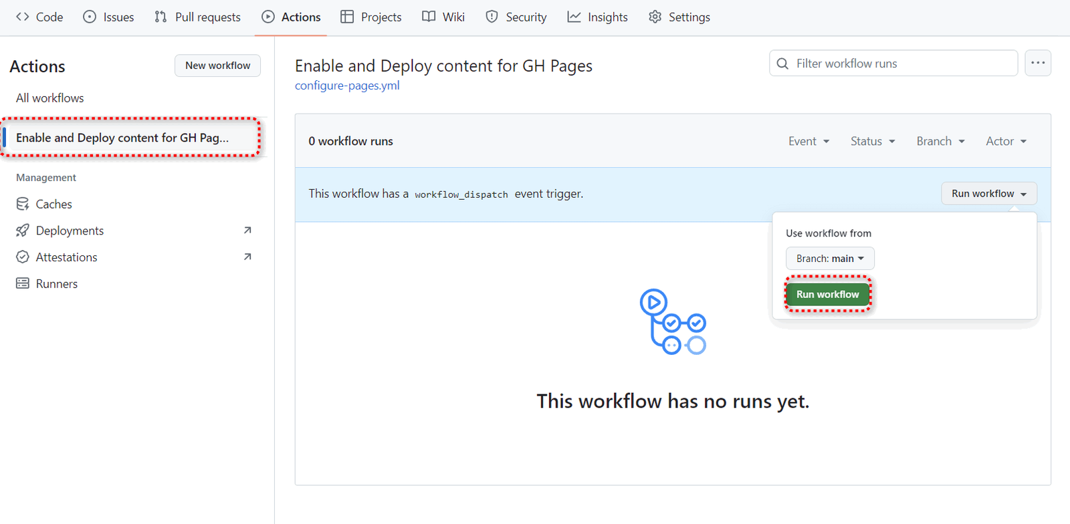This screenshot has height=524, width=1070.
Task: Open the Security tab
Action: 516,17
